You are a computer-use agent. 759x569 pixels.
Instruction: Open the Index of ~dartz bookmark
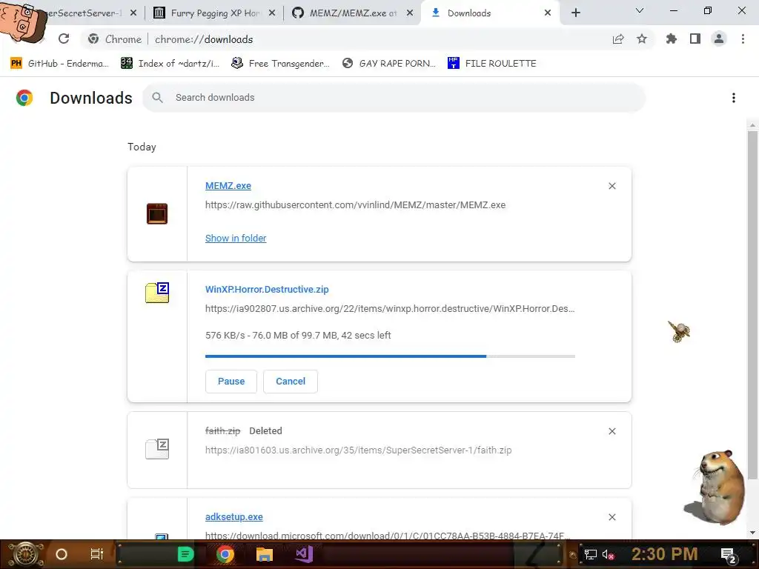click(170, 64)
